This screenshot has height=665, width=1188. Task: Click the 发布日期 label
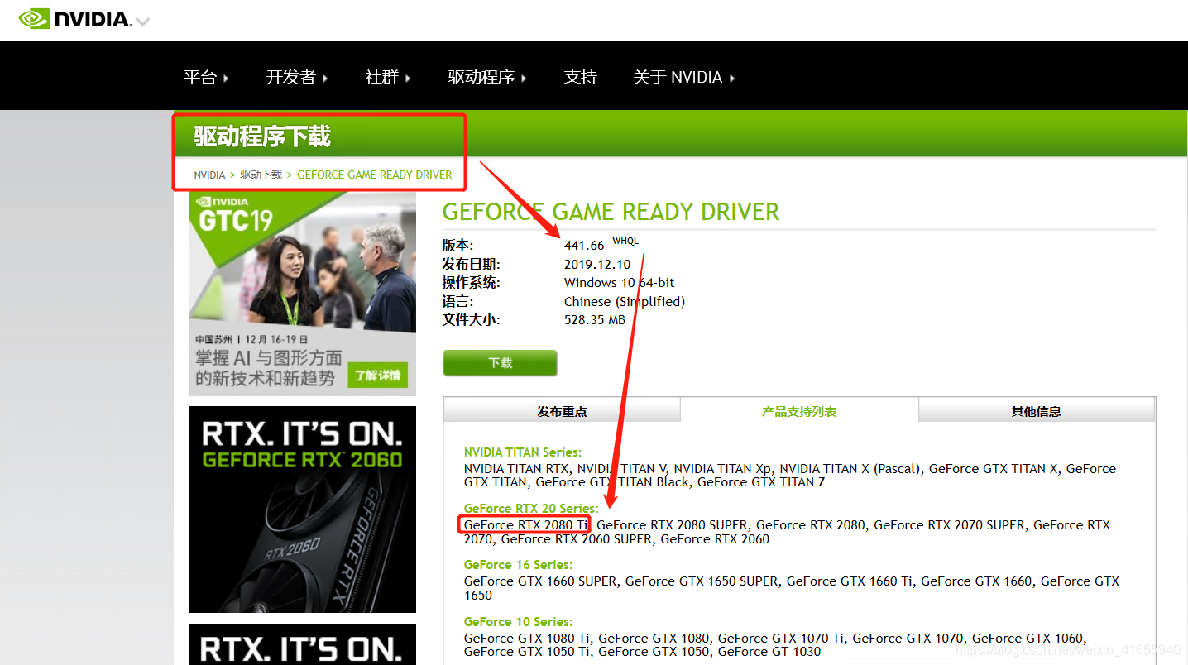pos(472,265)
